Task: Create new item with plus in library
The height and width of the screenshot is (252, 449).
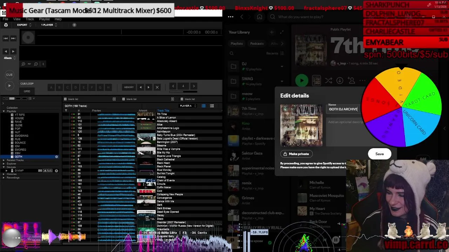Action: pos(272,32)
